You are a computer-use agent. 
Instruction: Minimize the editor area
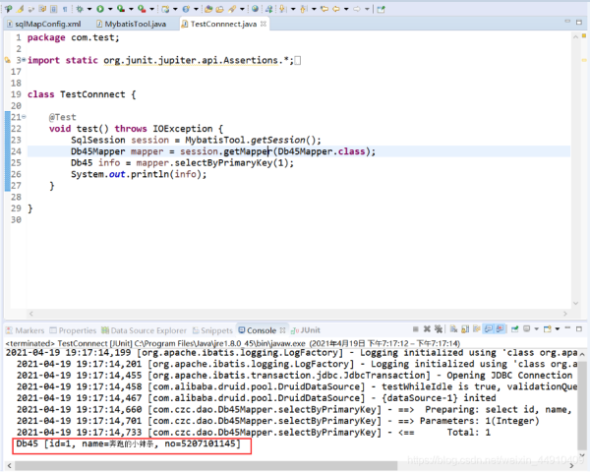pos(567,22)
